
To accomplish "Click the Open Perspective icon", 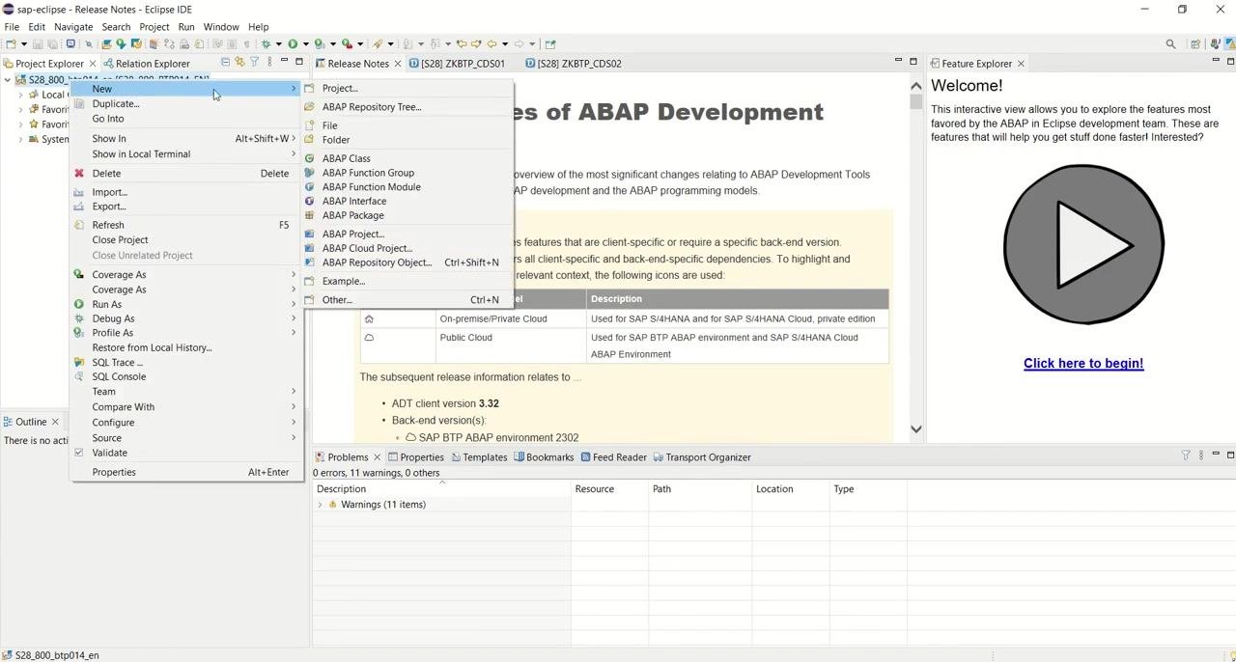I will (1195, 43).
